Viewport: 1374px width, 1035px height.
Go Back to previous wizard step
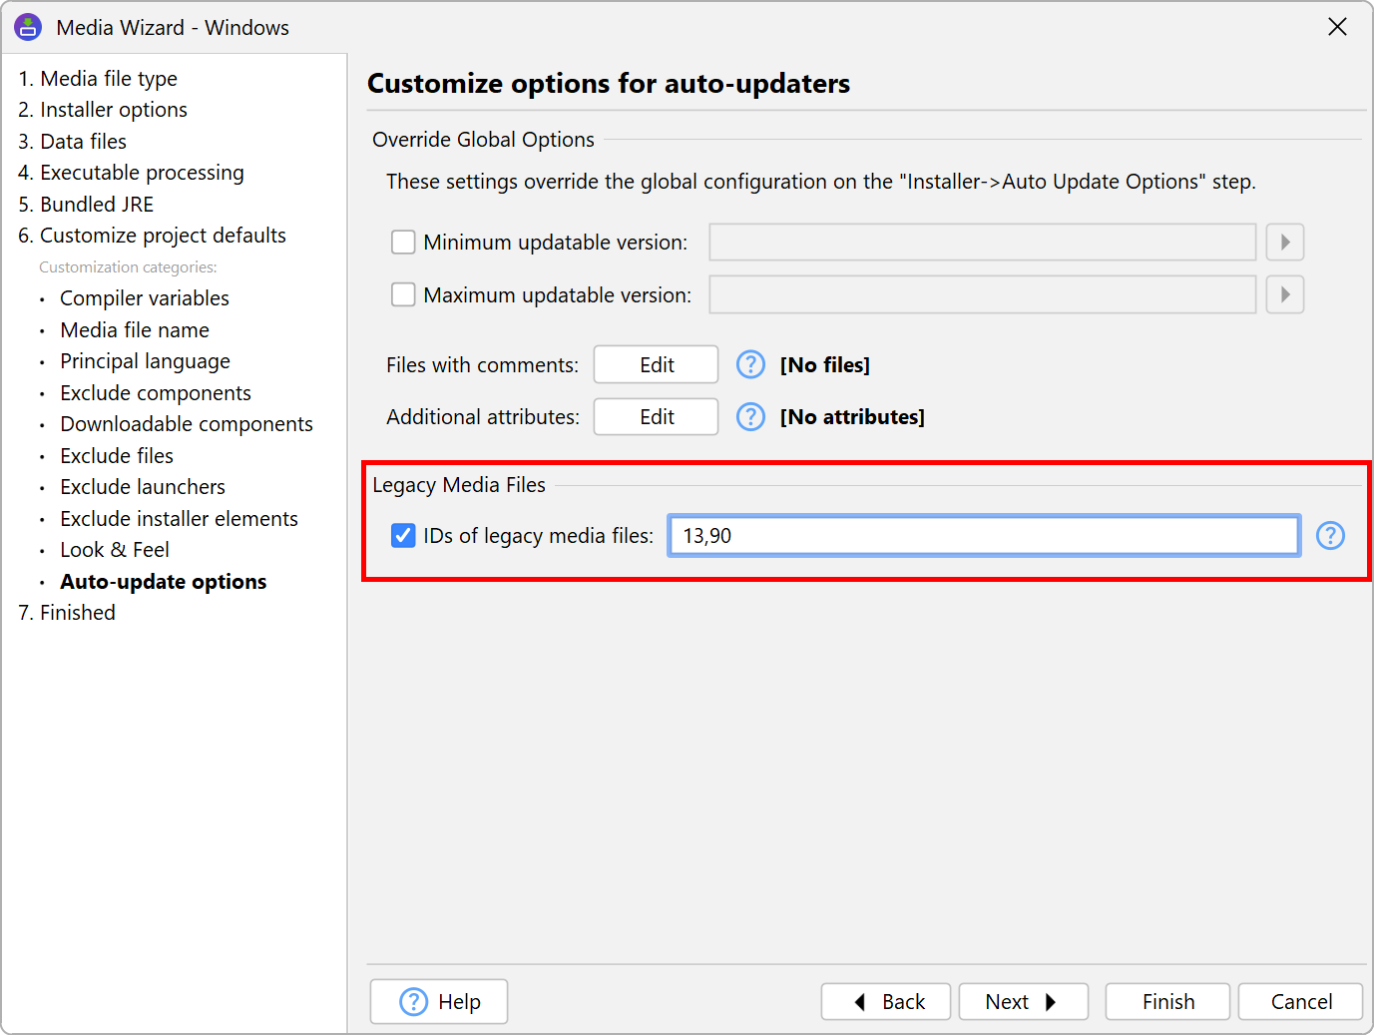886,1002
